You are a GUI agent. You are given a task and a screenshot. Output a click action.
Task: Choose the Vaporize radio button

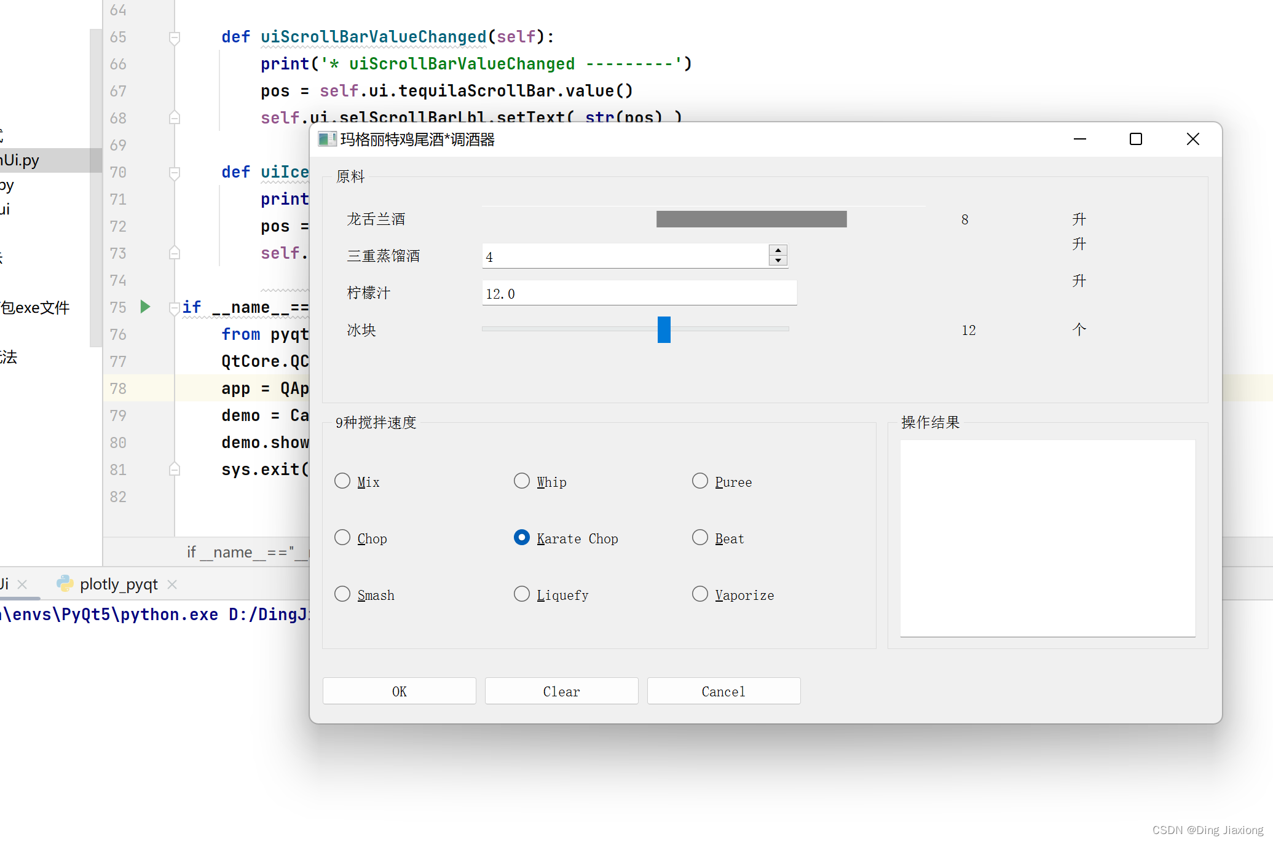coord(700,594)
